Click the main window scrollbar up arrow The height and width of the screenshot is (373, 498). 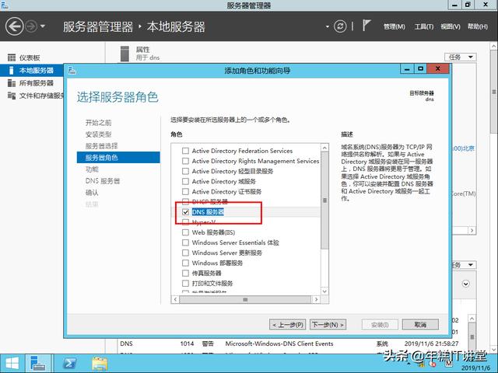pyautogui.click(x=494, y=47)
